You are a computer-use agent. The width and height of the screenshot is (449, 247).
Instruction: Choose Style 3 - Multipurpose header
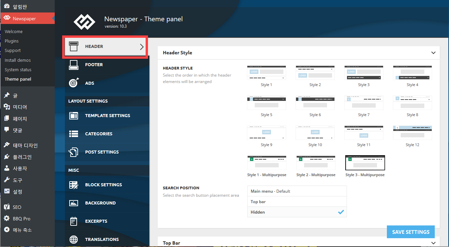coord(365,163)
